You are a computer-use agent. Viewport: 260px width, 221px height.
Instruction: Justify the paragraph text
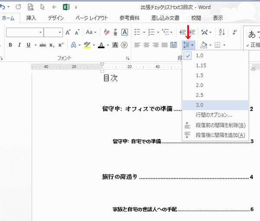pos(165,45)
